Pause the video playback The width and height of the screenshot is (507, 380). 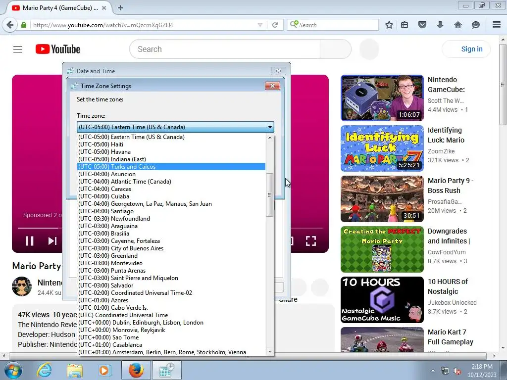click(x=29, y=241)
